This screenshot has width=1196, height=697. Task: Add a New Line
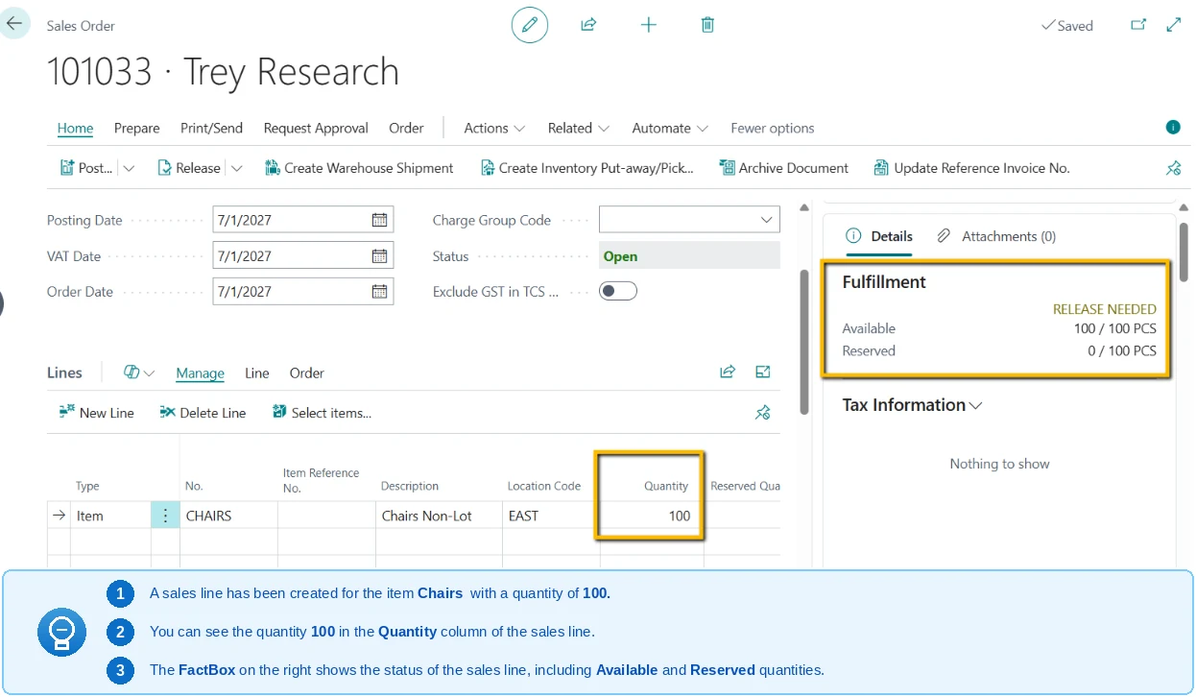(96, 413)
